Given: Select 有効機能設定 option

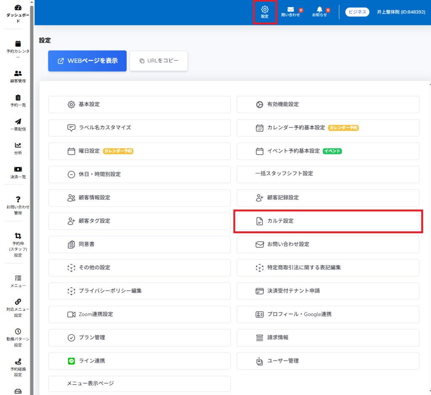Looking at the screenshot, I should point(328,105).
